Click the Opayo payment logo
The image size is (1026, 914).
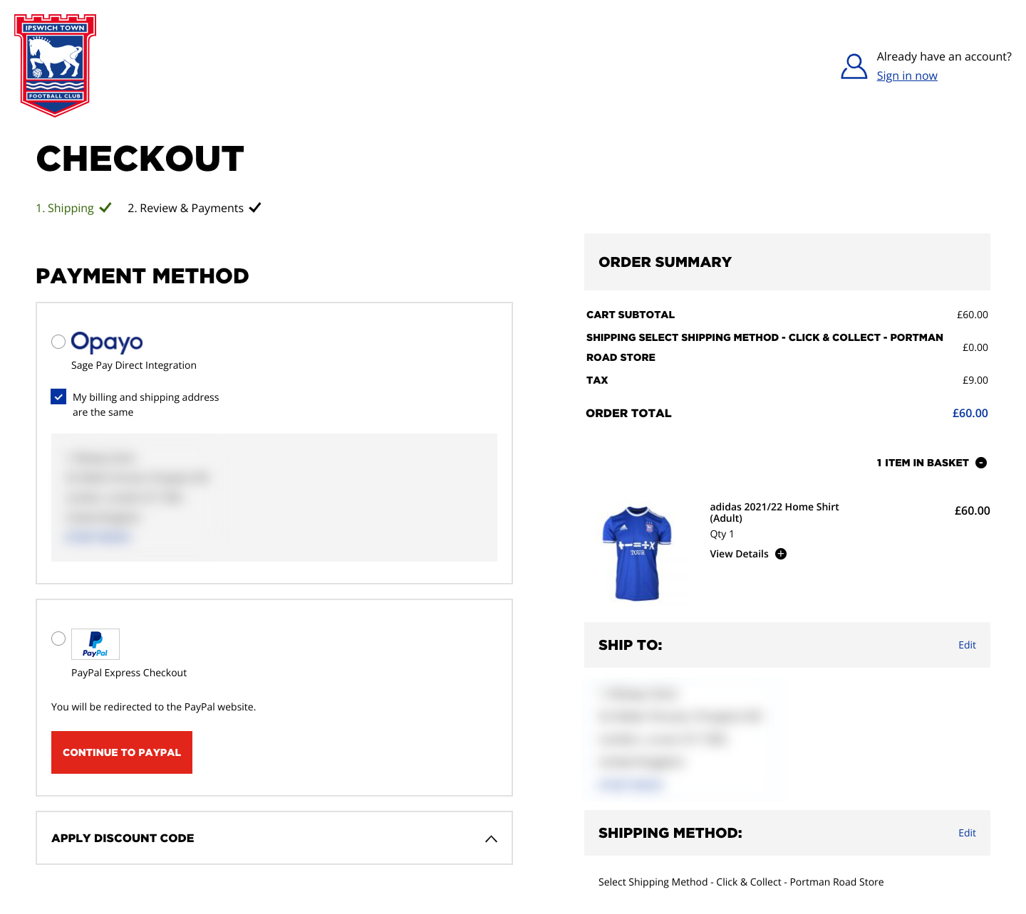tap(107, 342)
